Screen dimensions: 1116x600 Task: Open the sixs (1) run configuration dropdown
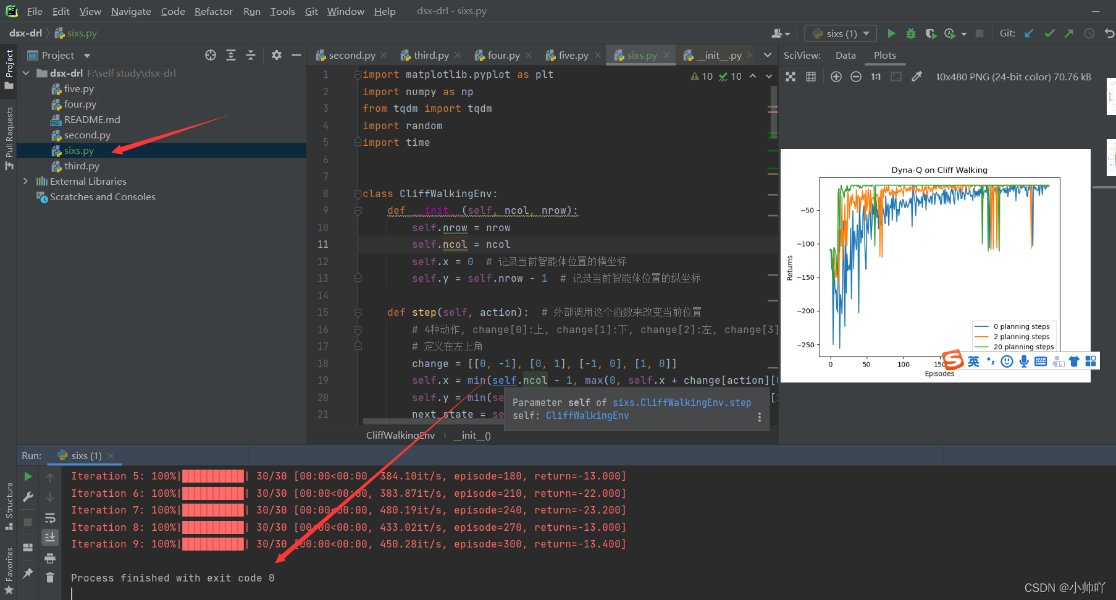[x=841, y=33]
